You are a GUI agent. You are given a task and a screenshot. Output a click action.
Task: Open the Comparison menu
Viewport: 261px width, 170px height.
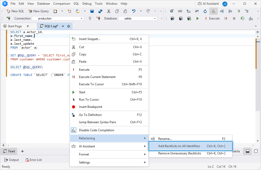point(62,3)
